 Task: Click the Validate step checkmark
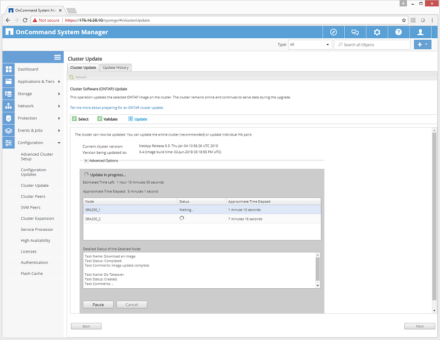(x=99, y=119)
